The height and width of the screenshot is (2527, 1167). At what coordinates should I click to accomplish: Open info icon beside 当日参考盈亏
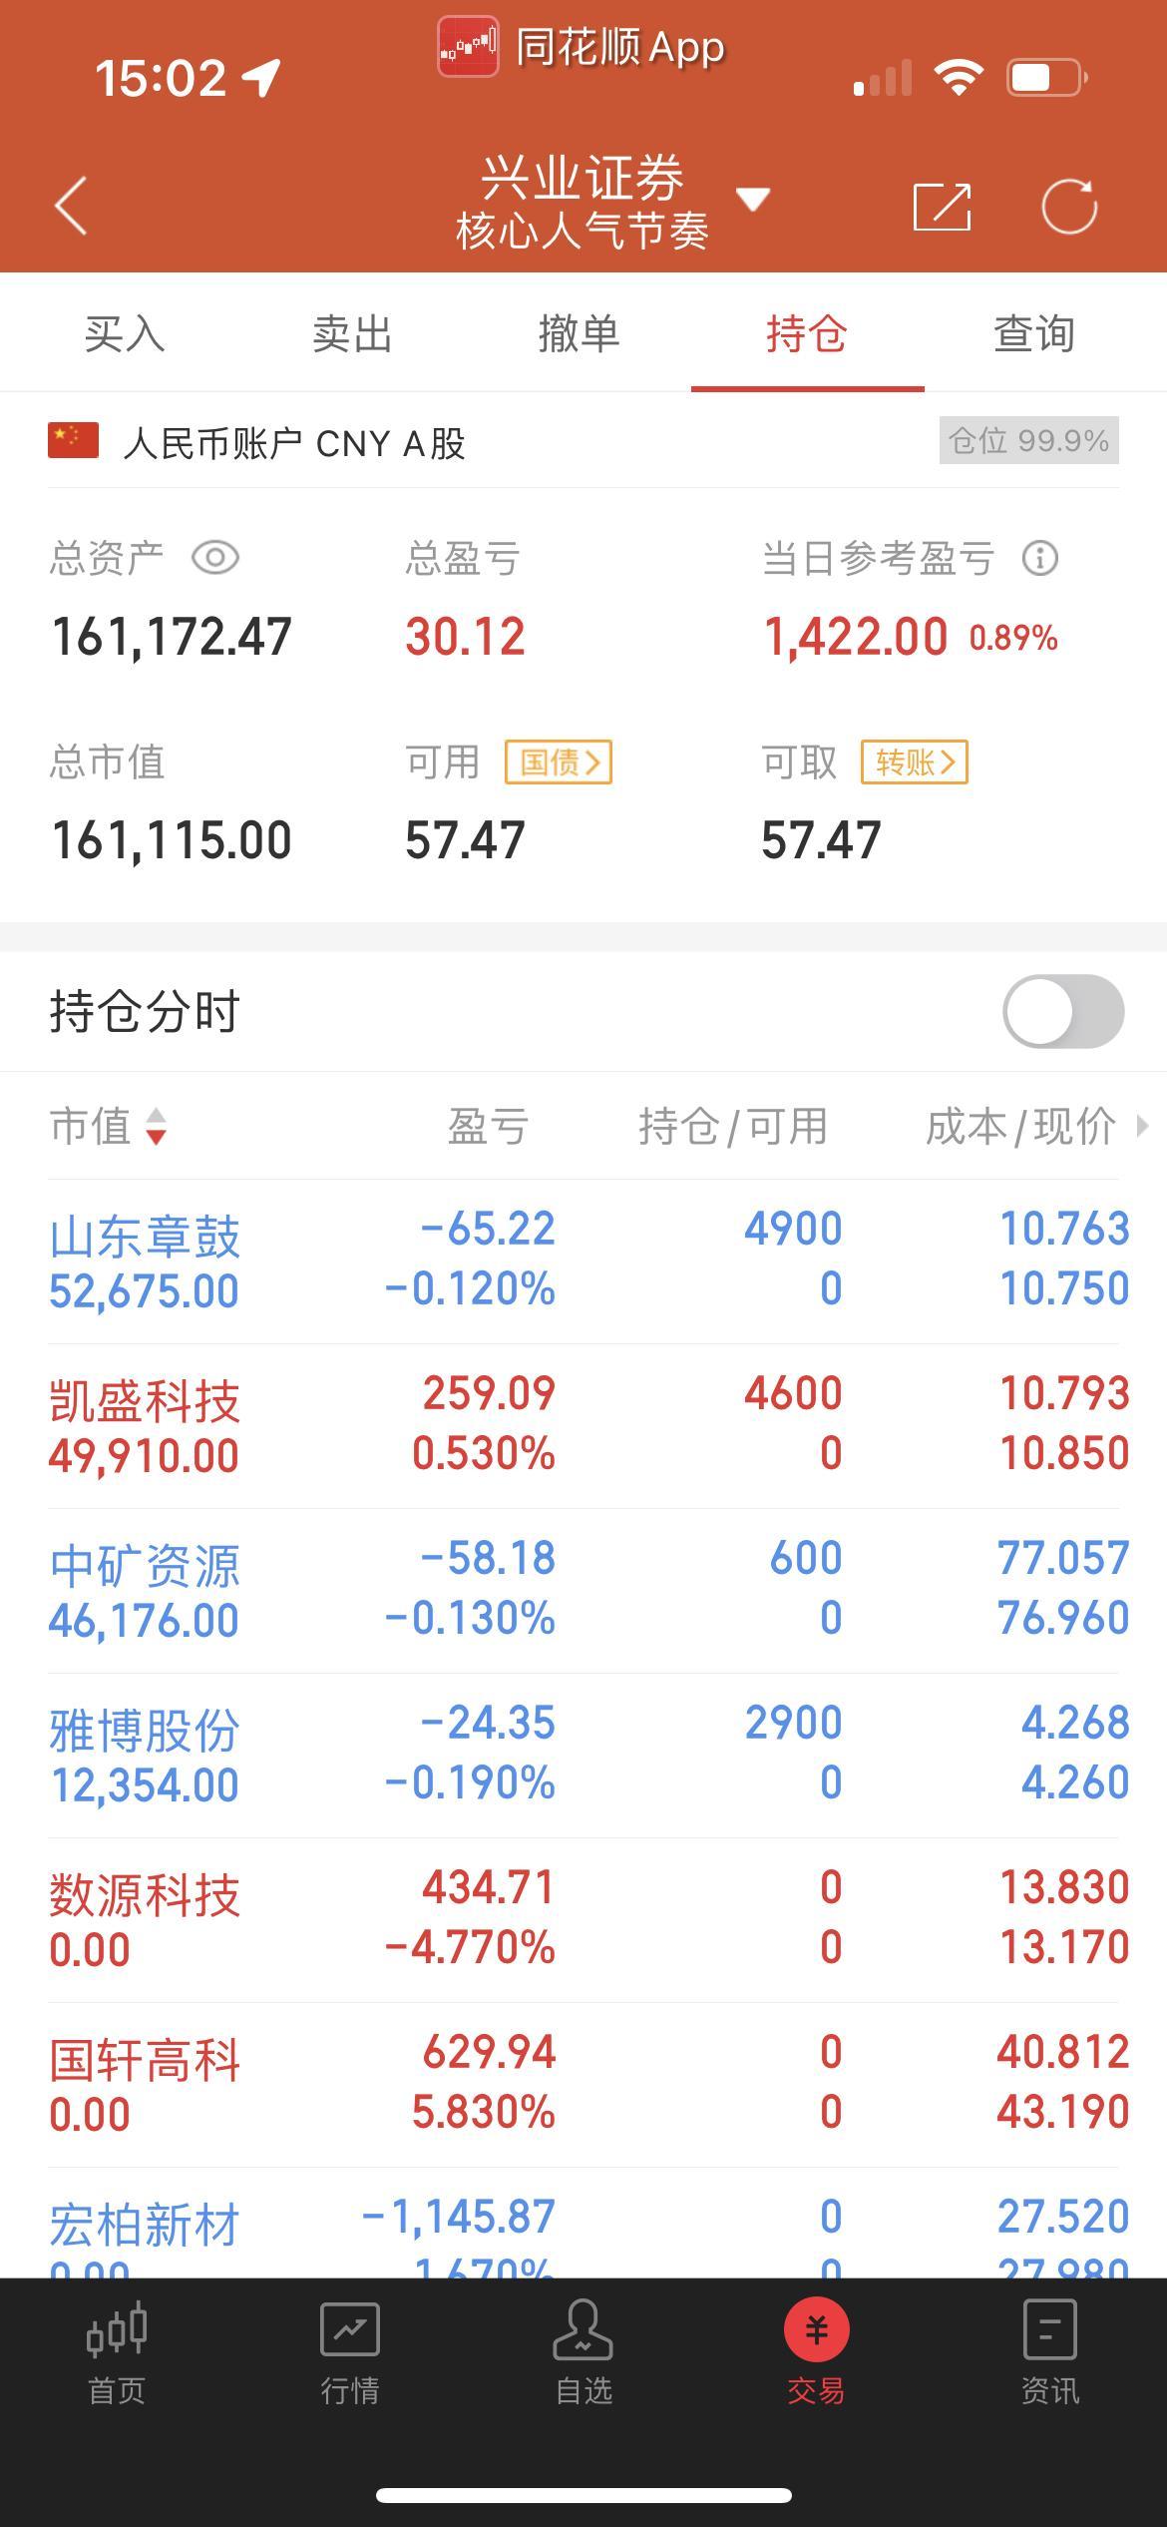pyautogui.click(x=1040, y=558)
